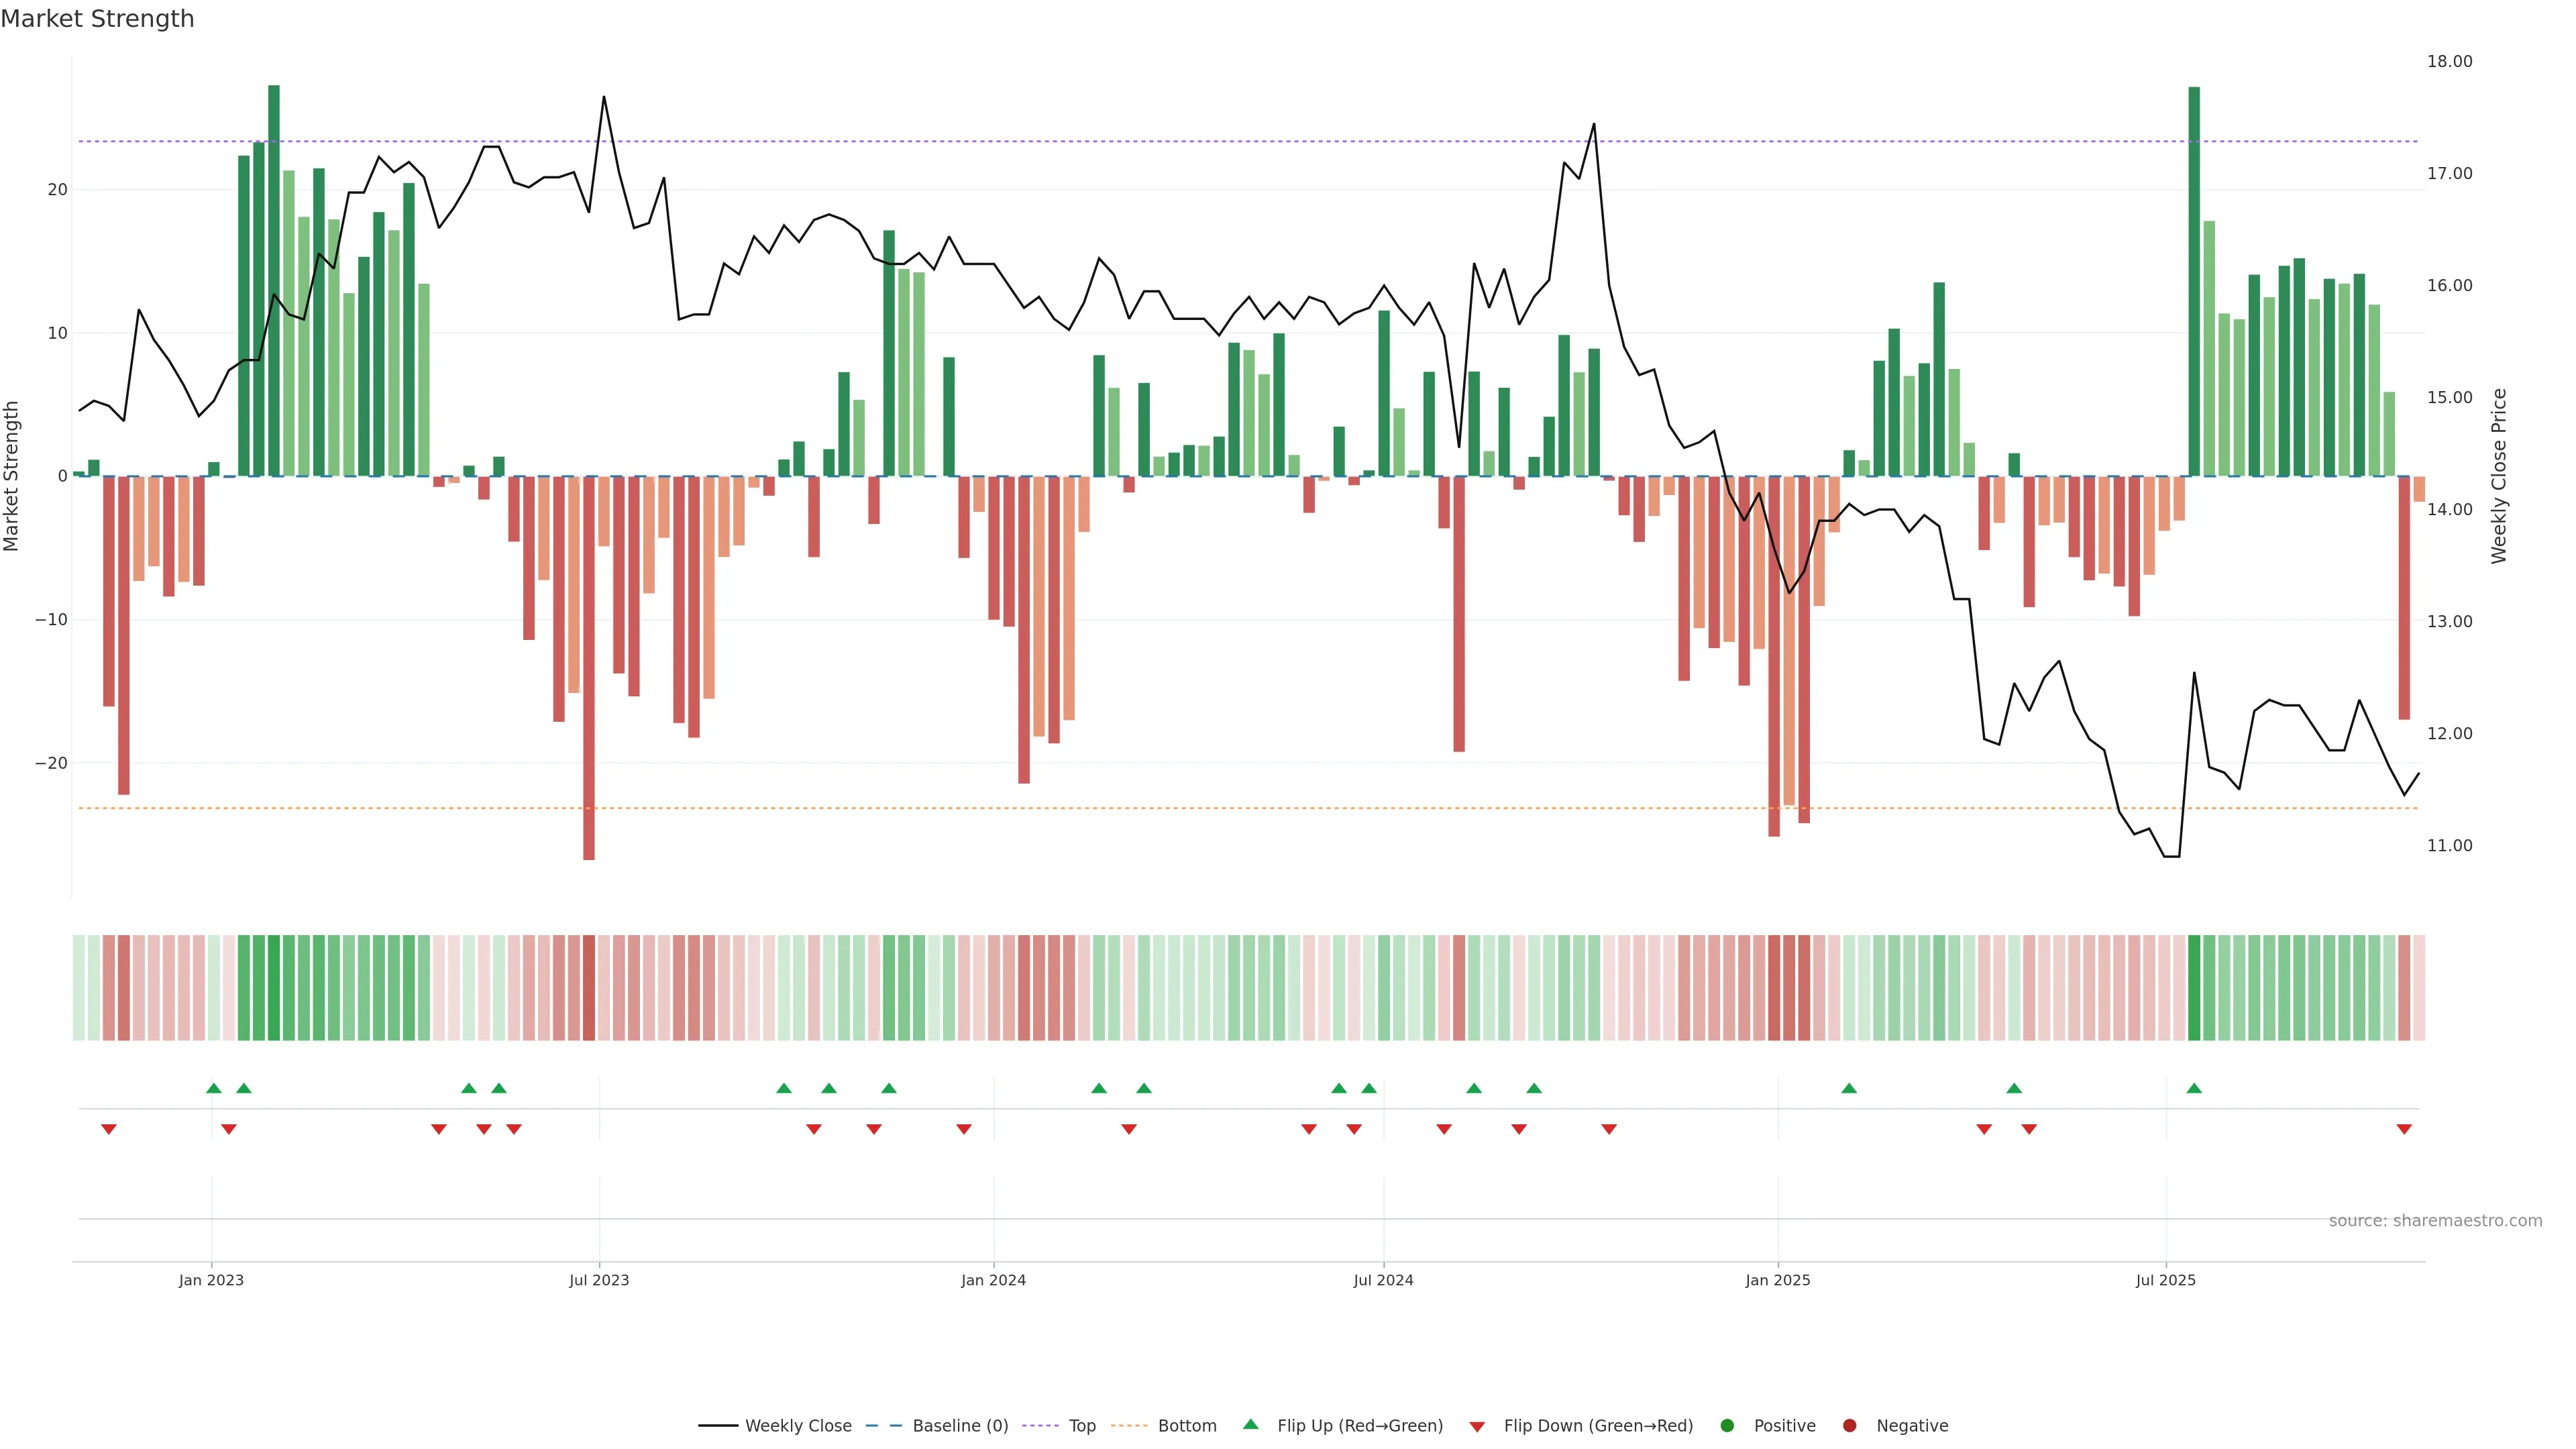The image size is (2576, 1449).
Task: Click the Jul 2023 x-axis label
Action: (x=599, y=1280)
